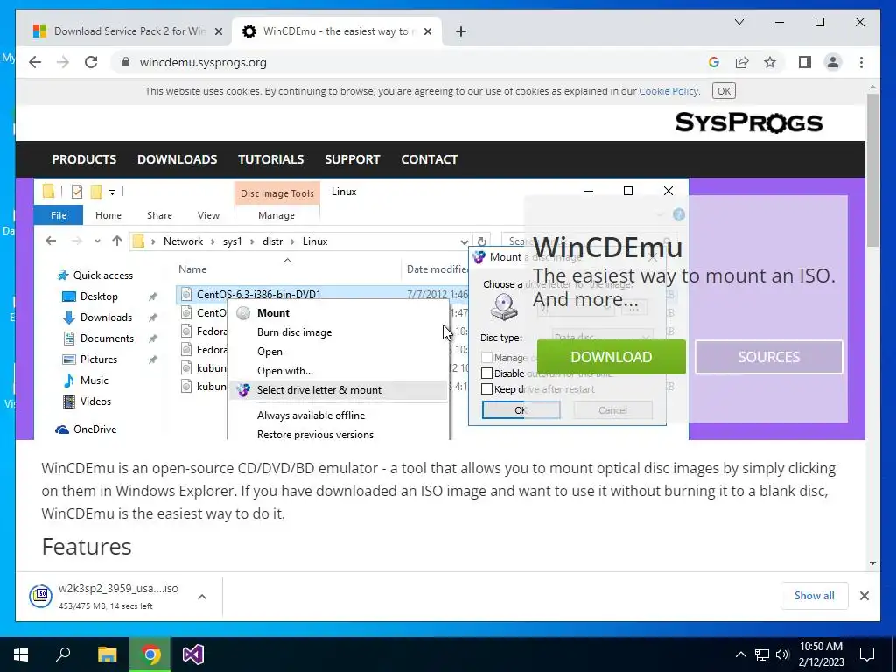Open the tab search chevron
The height and width of the screenshot is (672, 896).
coord(738,22)
